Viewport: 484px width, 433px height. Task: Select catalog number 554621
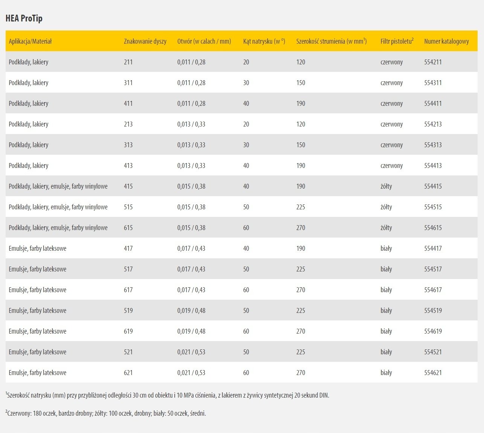coord(433,373)
